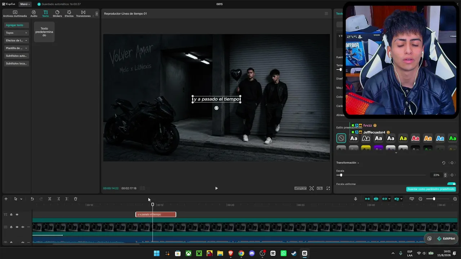Mute the video track audio
Viewport: 461px width, 259px height.
point(23,227)
